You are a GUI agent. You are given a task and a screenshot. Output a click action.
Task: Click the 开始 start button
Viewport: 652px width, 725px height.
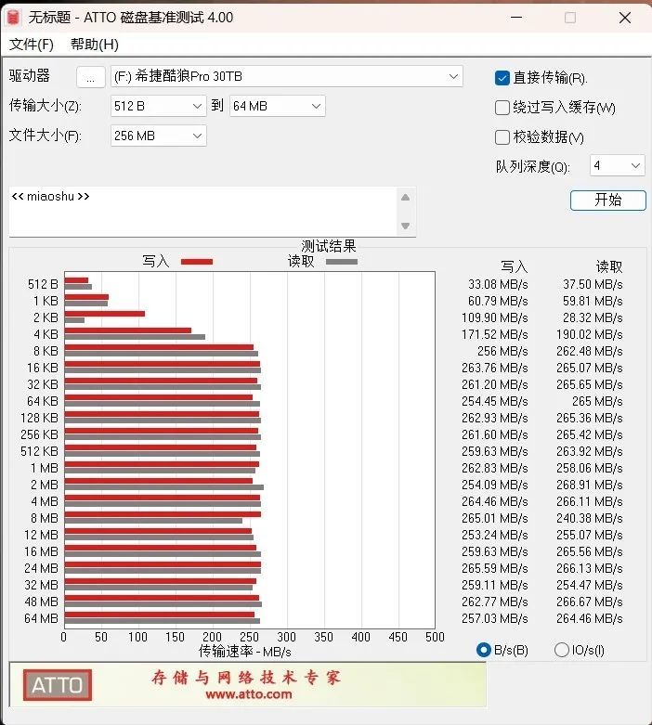tap(607, 201)
